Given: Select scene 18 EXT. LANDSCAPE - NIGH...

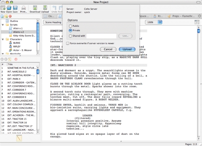Looking at the screenshot, I should [x=19, y=130].
